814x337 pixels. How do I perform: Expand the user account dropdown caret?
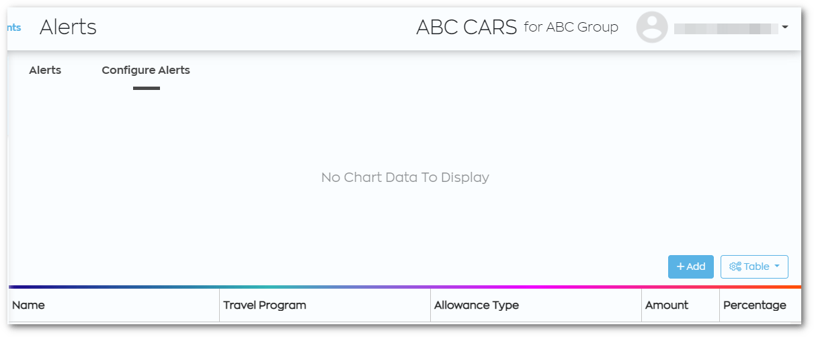(x=784, y=28)
